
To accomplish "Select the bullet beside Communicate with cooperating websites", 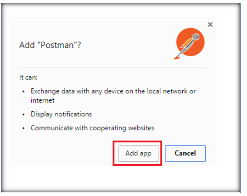I will pos(23,128).
